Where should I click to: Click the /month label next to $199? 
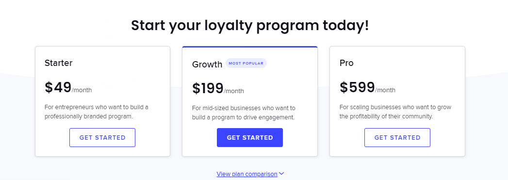point(233,91)
